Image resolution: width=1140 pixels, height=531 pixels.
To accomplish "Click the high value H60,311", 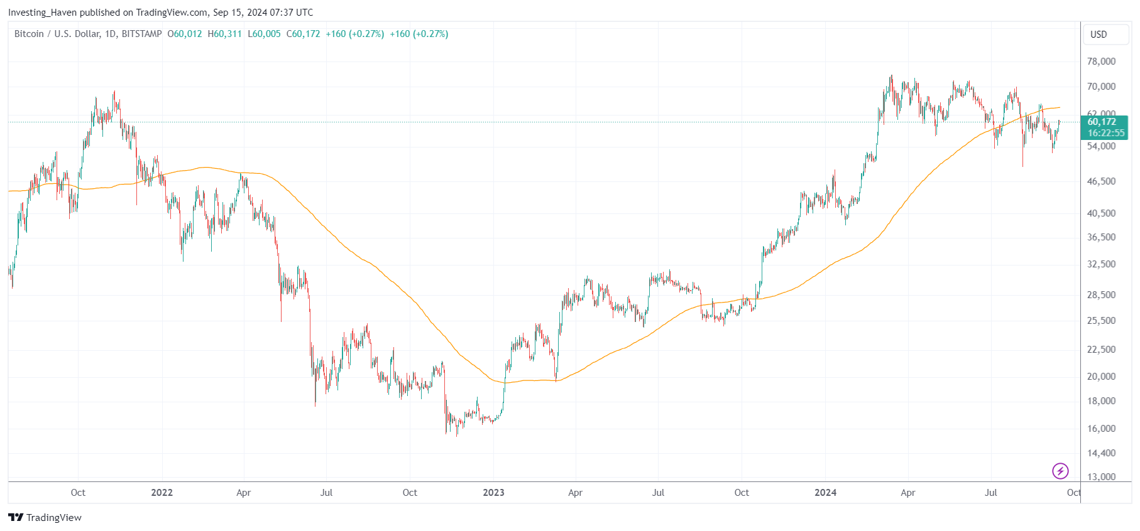I will point(225,34).
